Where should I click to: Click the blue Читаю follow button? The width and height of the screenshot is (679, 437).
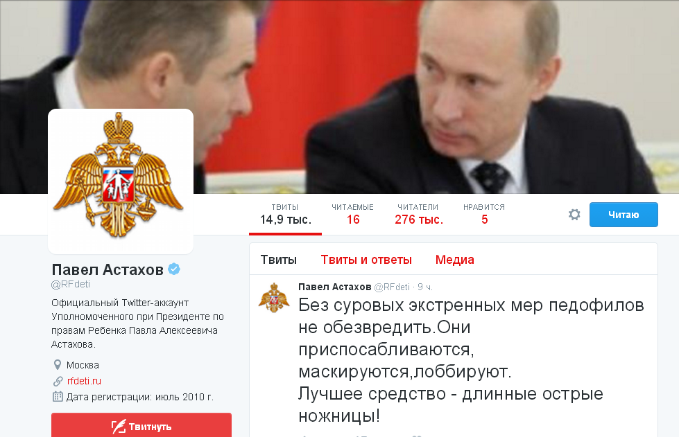(624, 215)
